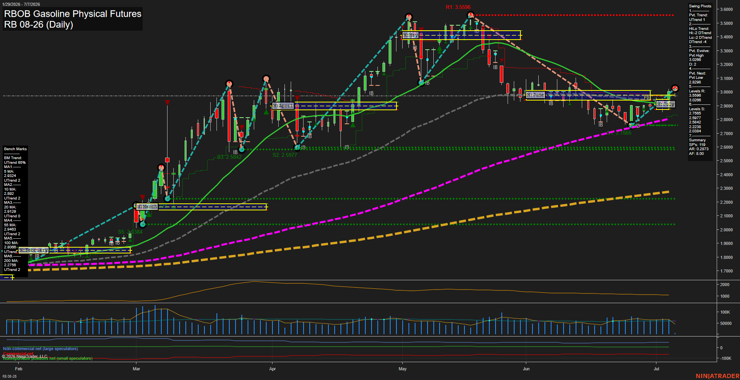740x380 pixels.
Task: Click the swing high pivot circle beside R1: 3.5596
Action: (x=470, y=15)
